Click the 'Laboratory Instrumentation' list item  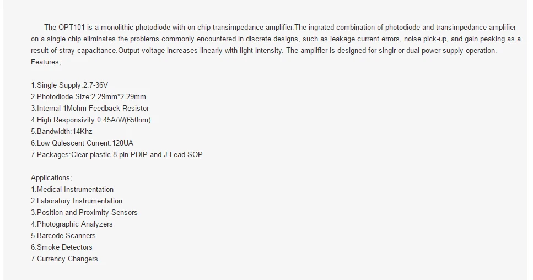pyautogui.click(x=77, y=201)
